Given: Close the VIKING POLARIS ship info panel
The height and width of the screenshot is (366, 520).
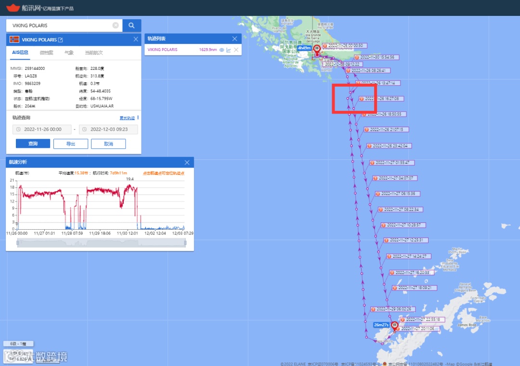Looking at the screenshot, I should (136, 39).
